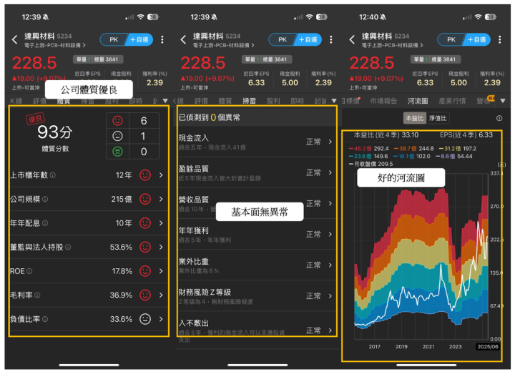
Task: Tap the 現金股利 value 5.00 on the 河流圖 screen
Action: [458, 83]
